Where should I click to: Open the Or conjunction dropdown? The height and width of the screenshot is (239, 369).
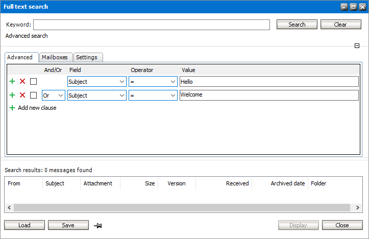click(54, 95)
